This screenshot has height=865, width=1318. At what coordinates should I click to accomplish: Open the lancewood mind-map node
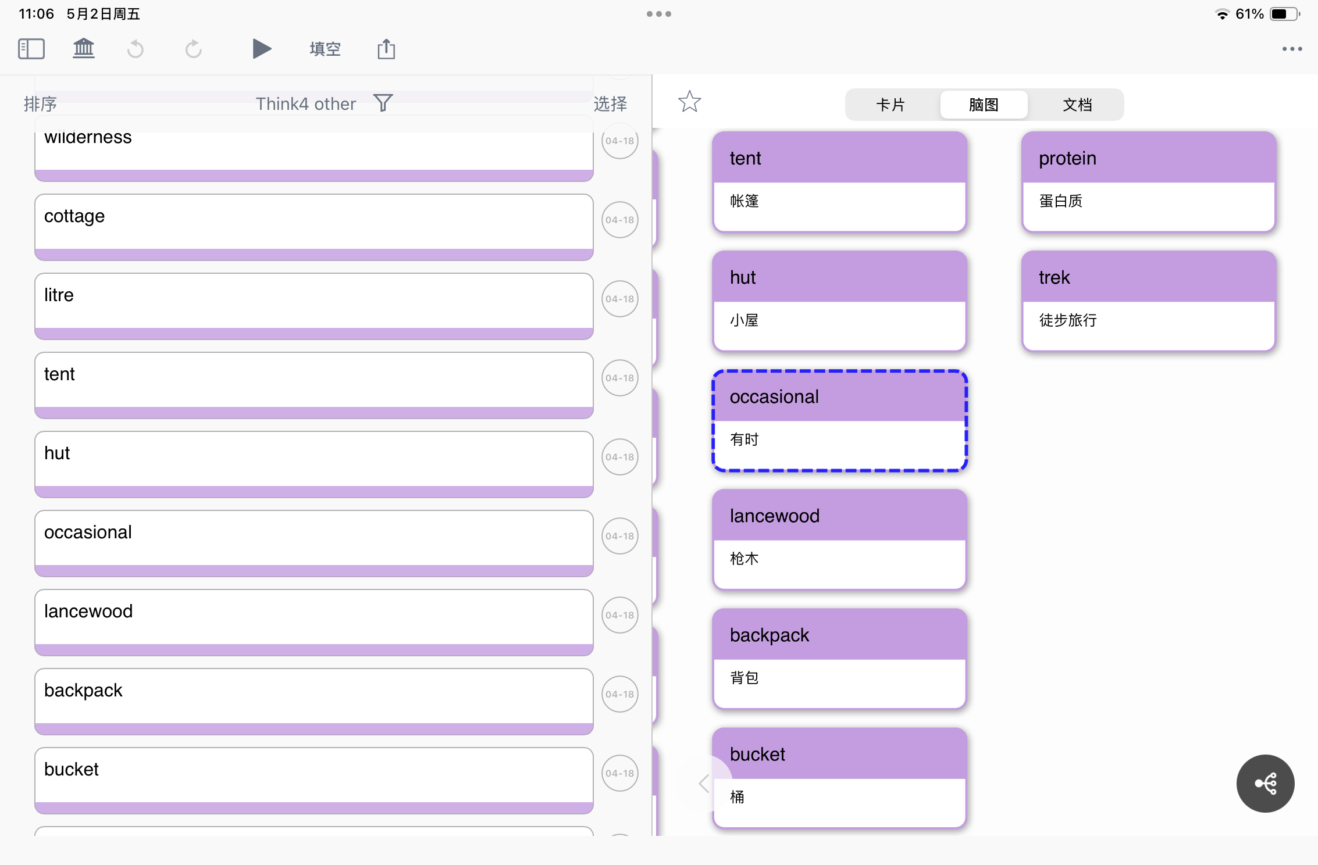840,539
